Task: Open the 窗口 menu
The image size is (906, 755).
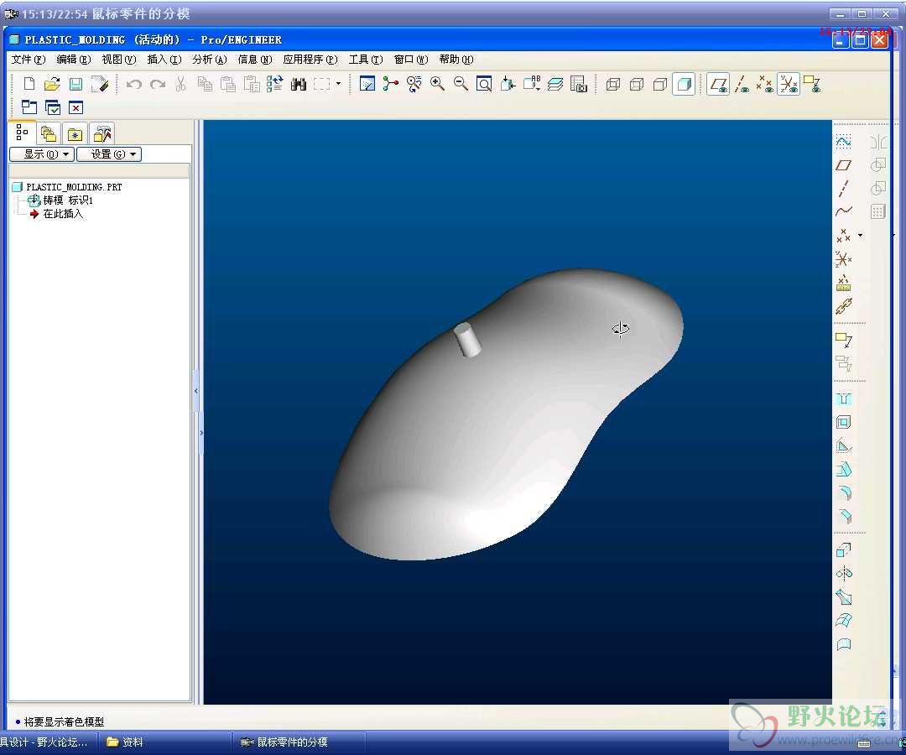Action: click(411, 60)
